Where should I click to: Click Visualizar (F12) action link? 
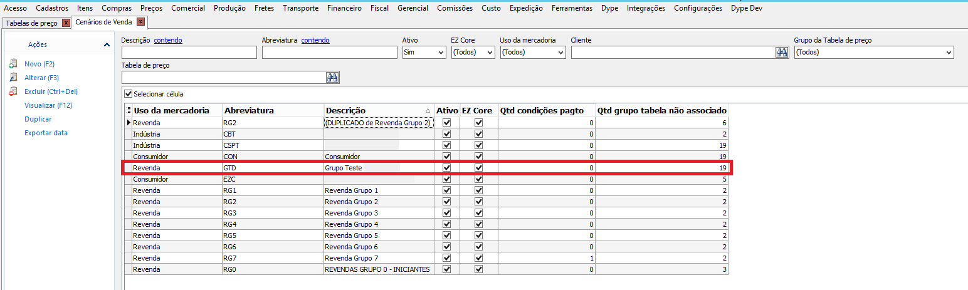tap(48, 105)
